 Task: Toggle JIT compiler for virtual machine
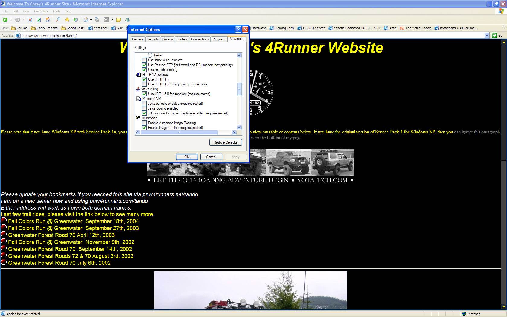click(144, 113)
